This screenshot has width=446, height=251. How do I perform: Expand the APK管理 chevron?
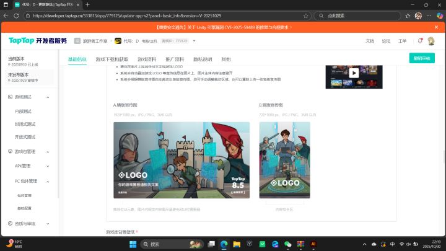pos(48,166)
